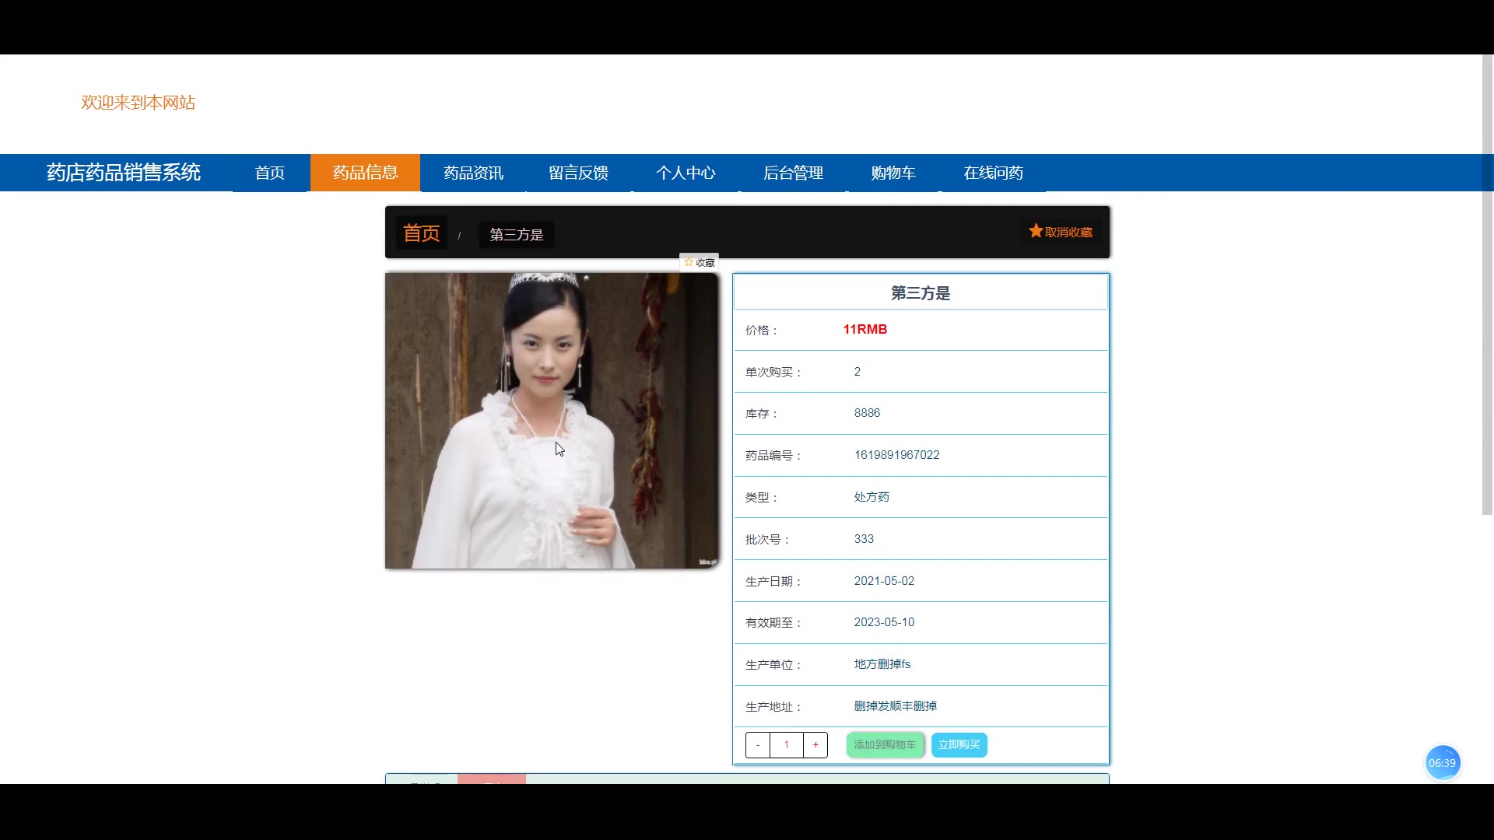Viewport: 1494px width, 840px height.
Task: Open 药品资讯 menu item
Action: point(473,173)
